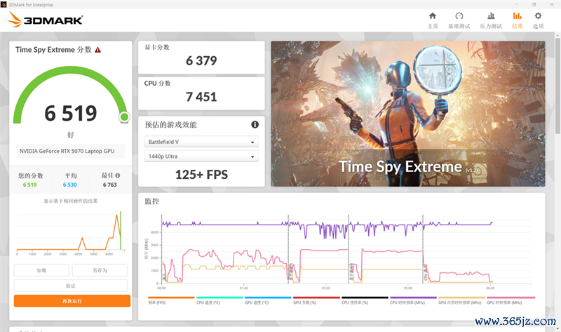The height and width of the screenshot is (332, 561).
Task: Click the 验证 validate button
Action: pyautogui.click(x=71, y=286)
